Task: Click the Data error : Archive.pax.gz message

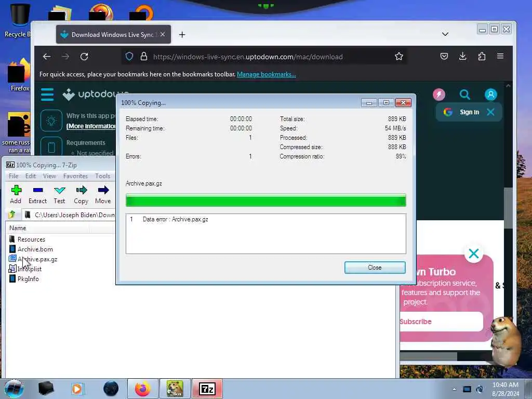Action: click(176, 219)
